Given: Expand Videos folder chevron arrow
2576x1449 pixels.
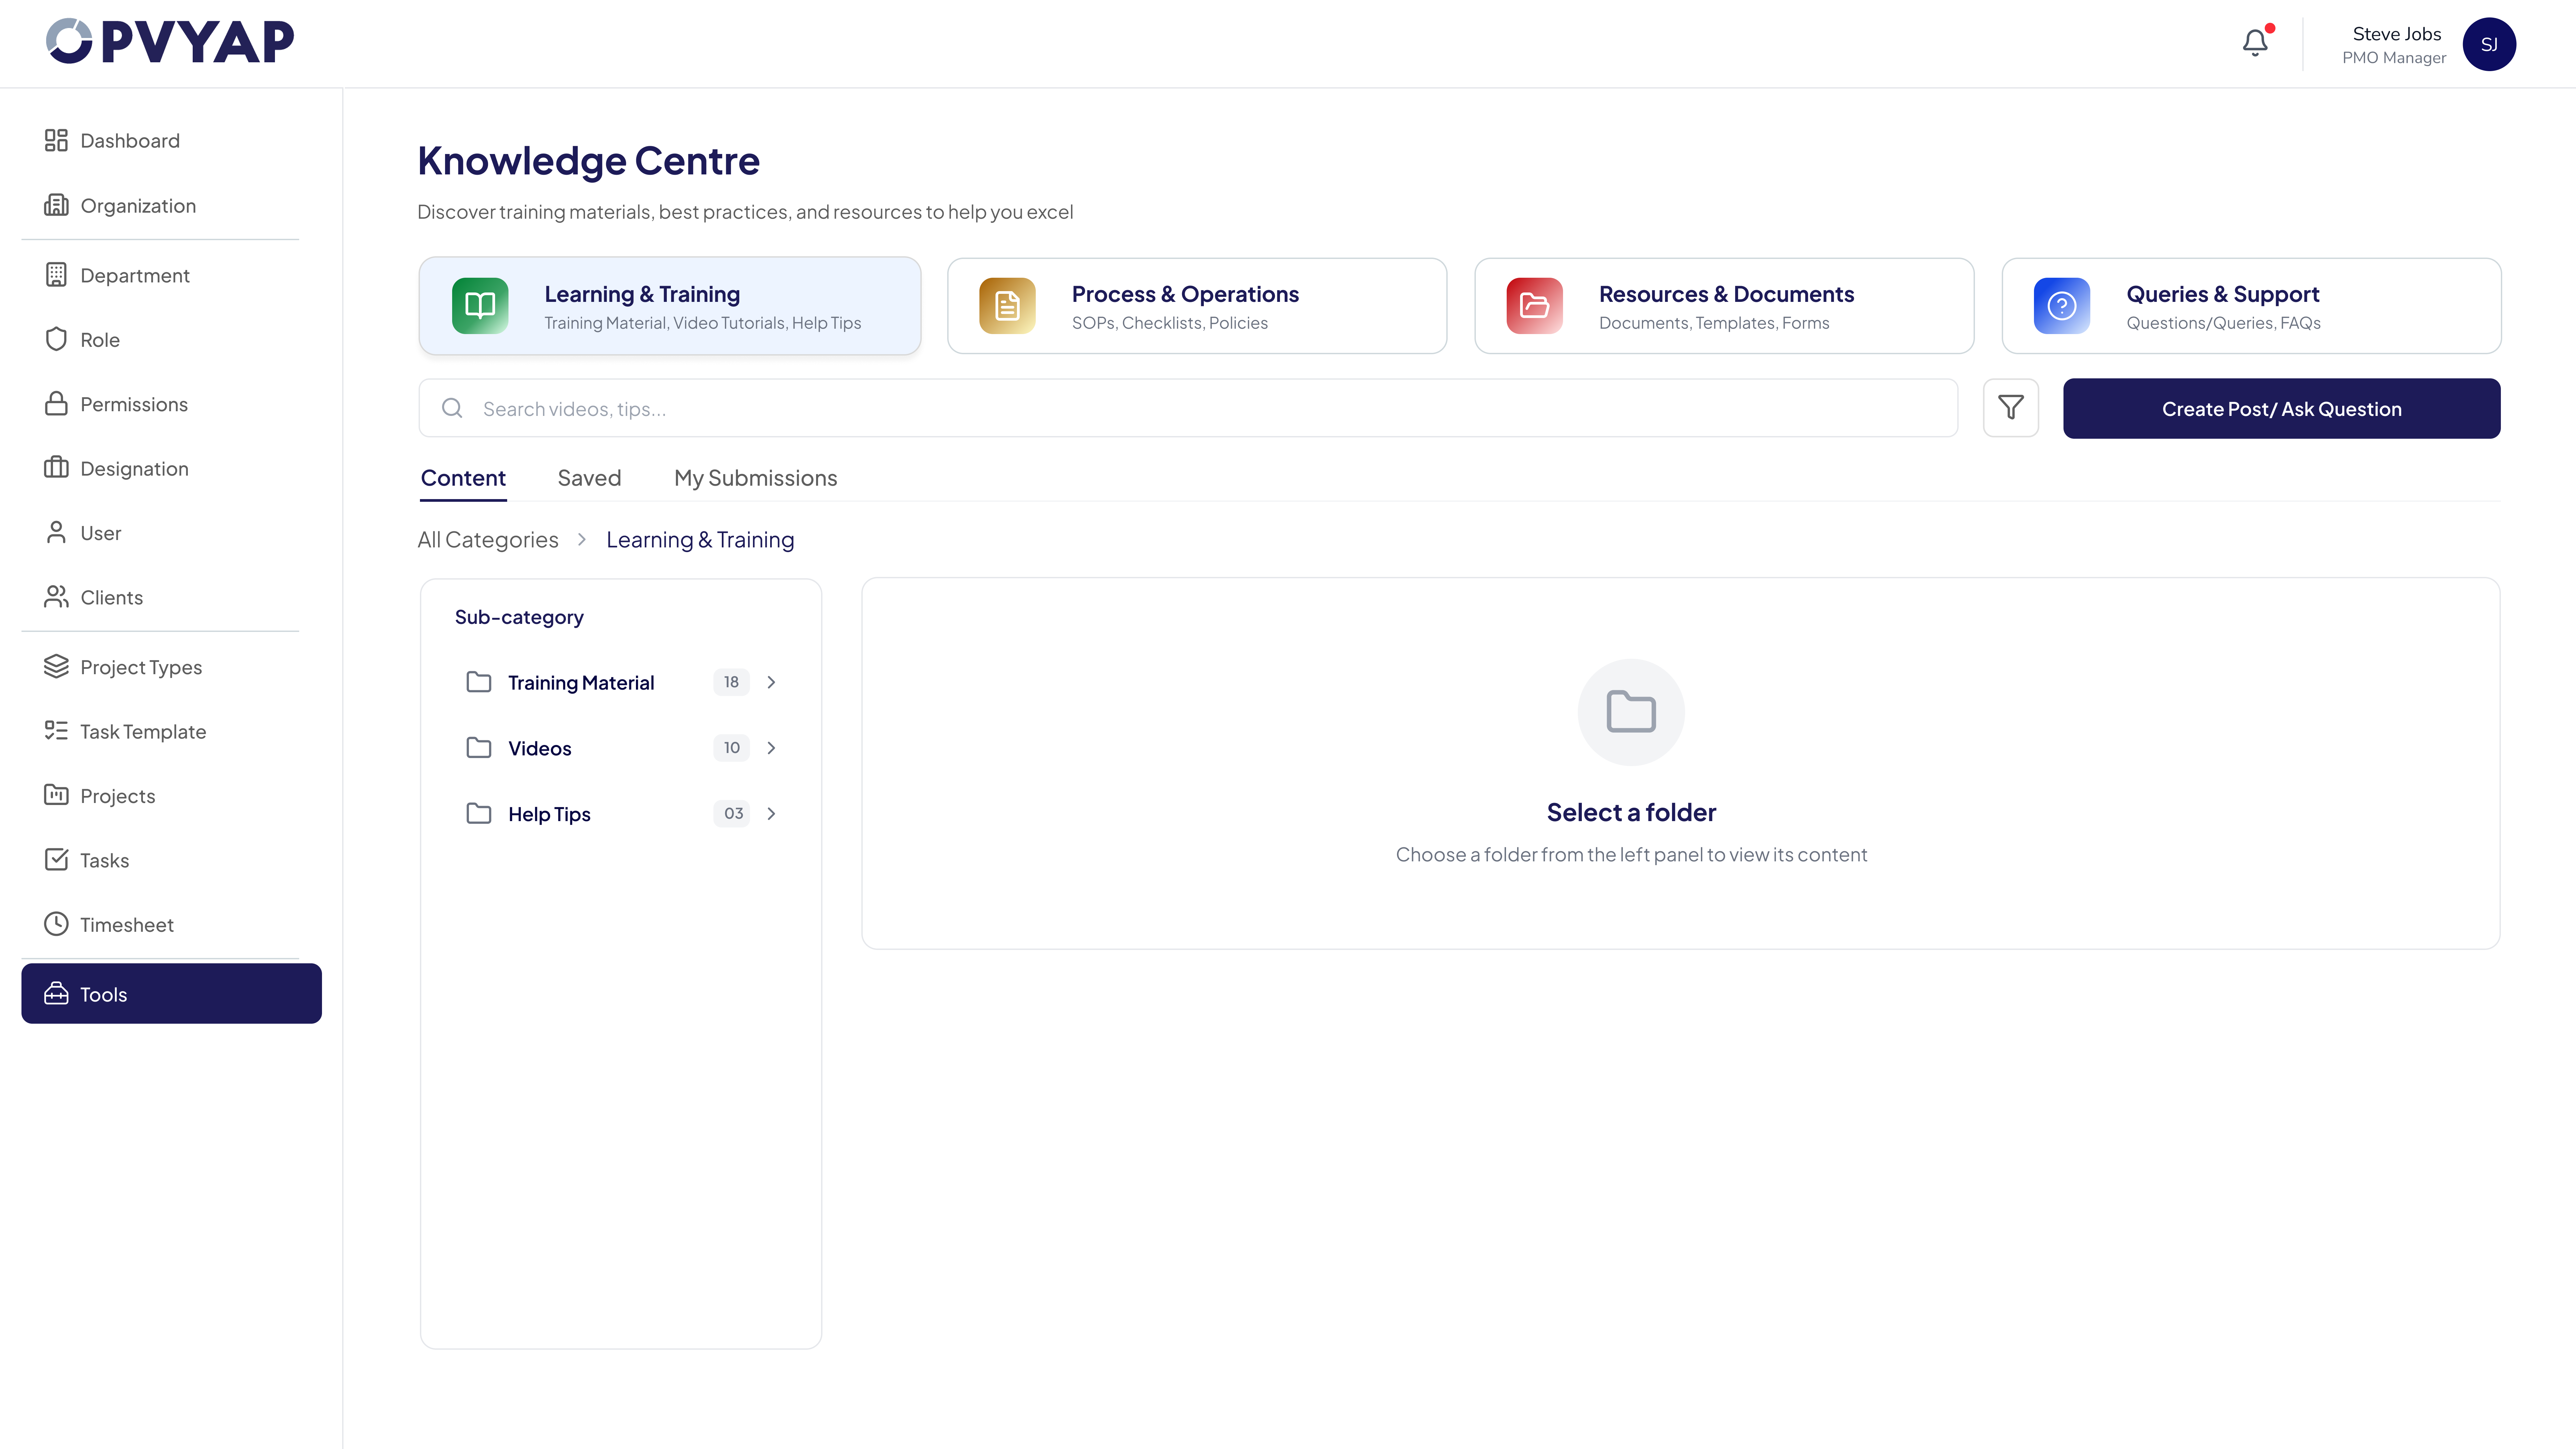Looking at the screenshot, I should coord(771,748).
